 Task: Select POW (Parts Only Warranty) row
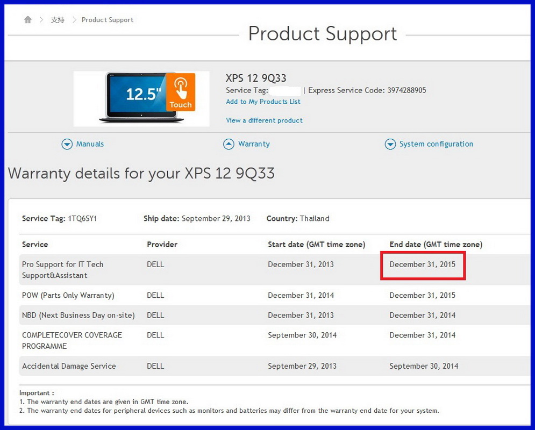[x=275, y=295]
